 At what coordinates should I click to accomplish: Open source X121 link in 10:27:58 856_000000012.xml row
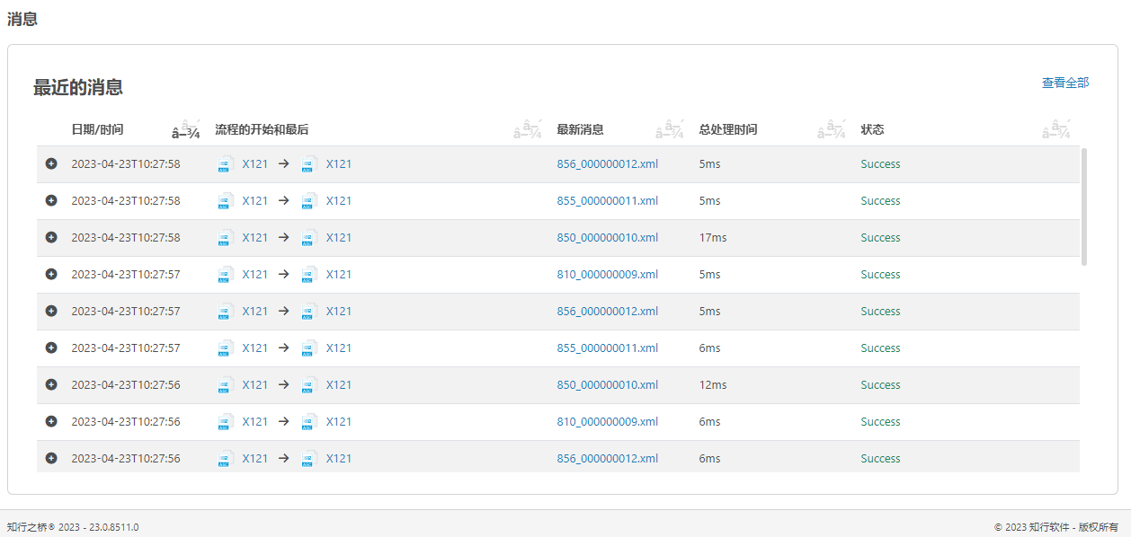(x=255, y=164)
